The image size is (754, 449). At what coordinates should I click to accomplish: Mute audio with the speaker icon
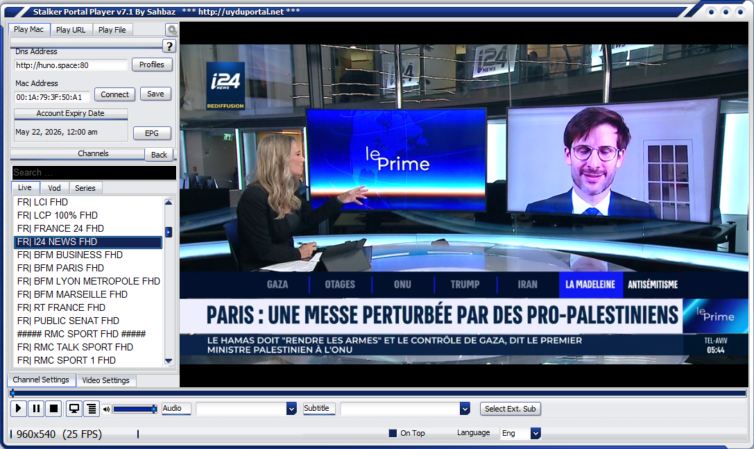point(106,409)
